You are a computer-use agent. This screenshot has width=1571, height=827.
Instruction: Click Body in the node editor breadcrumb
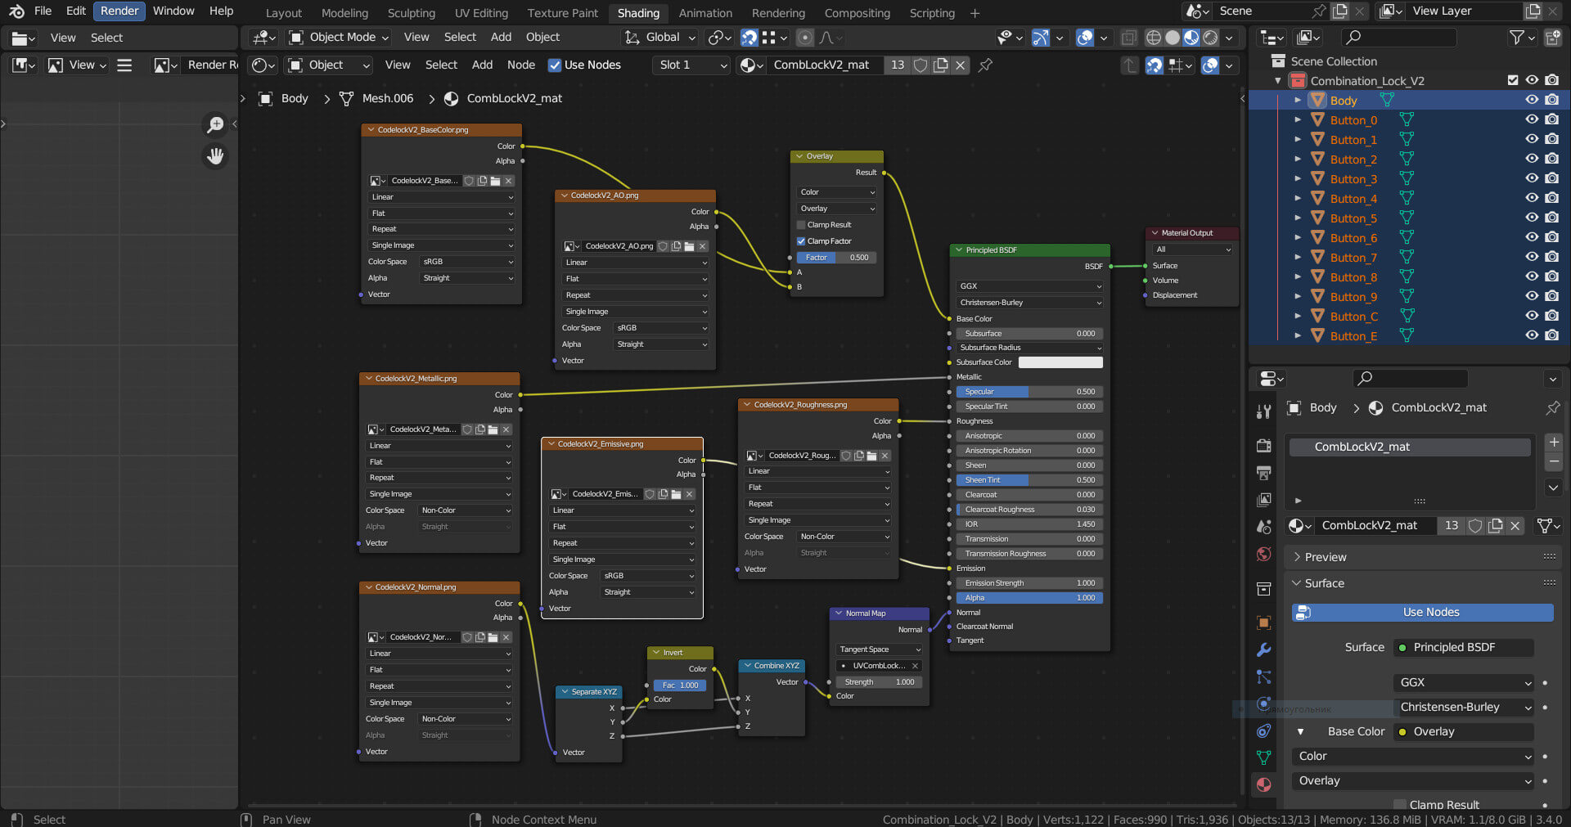(x=294, y=99)
